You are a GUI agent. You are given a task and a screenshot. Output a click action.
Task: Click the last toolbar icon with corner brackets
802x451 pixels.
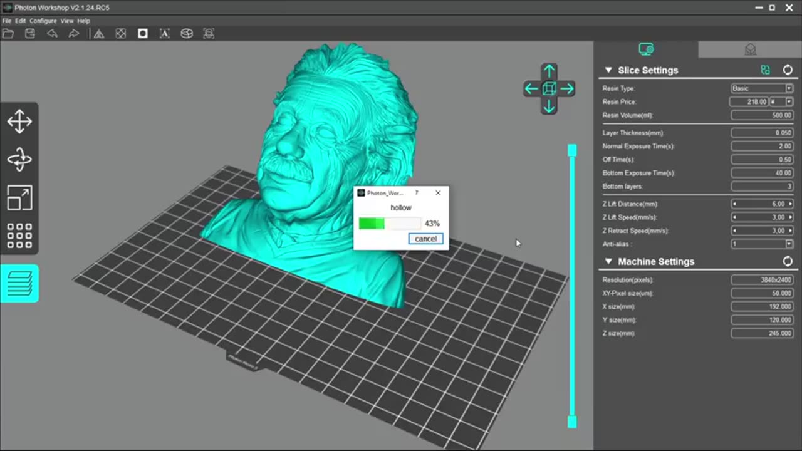[x=209, y=34]
